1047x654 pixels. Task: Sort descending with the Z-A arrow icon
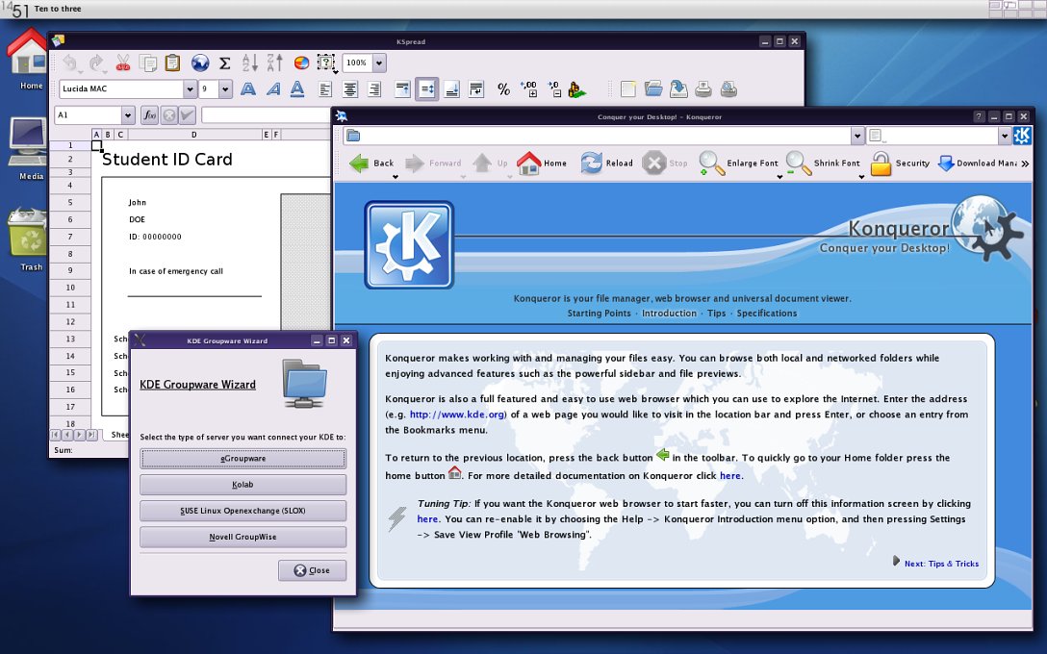(x=274, y=63)
